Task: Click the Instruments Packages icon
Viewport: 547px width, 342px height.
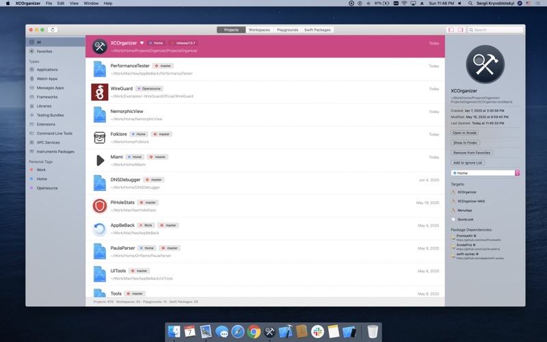Action: (x=31, y=151)
